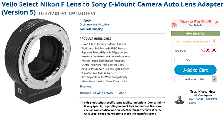Open the Calculate Shipping link
Screen dimensions: 224x115
[x=91, y=29]
